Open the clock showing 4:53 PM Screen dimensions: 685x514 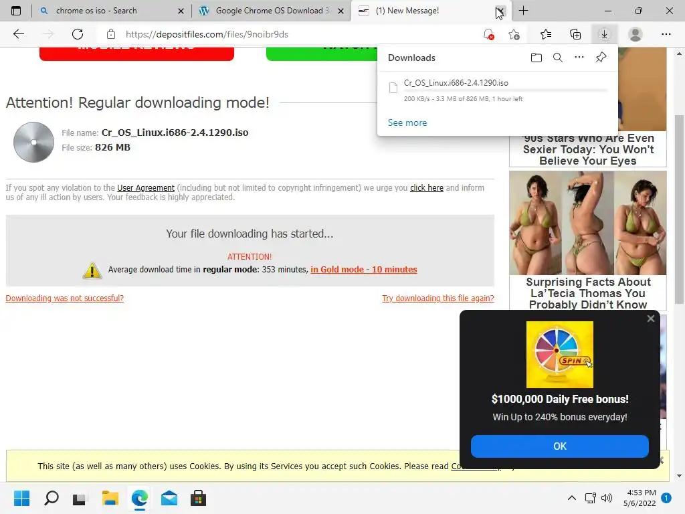pos(640,498)
